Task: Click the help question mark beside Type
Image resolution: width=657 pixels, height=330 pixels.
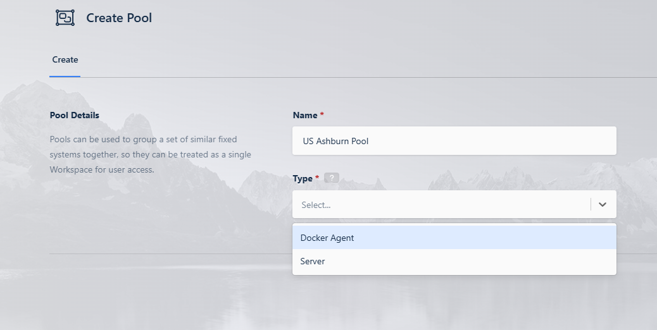Action: (x=331, y=178)
